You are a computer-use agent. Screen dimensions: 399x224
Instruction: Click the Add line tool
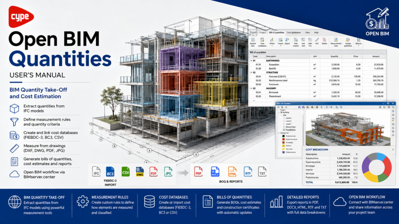point(310,42)
